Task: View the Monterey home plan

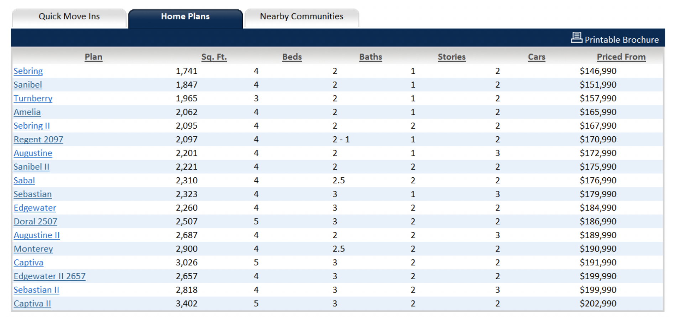Action: [33, 249]
